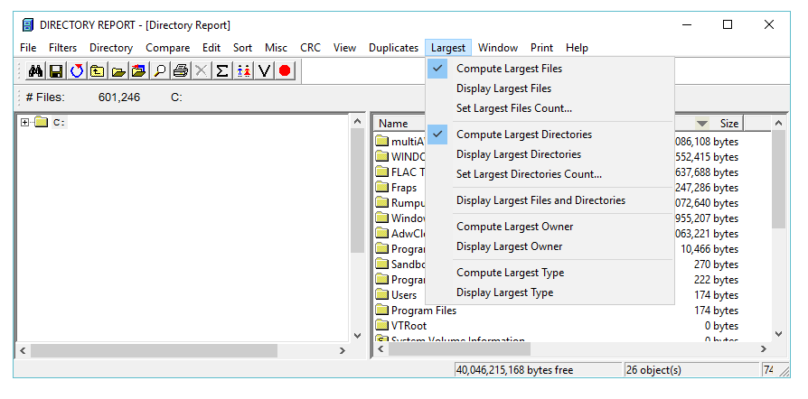Click the tree pane vertical scrollbar down arrow
Viewport: 808px width, 399px height.
tap(358, 335)
